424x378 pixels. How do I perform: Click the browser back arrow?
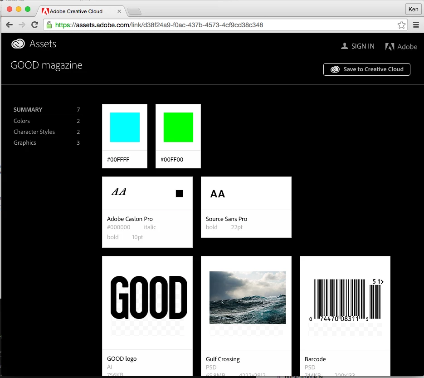tap(9, 25)
